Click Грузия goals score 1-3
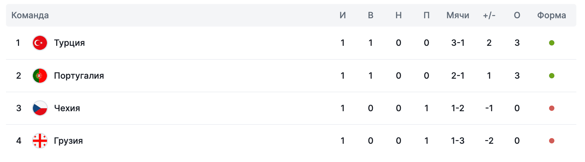585x162 pixels. click(x=458, y=141)
